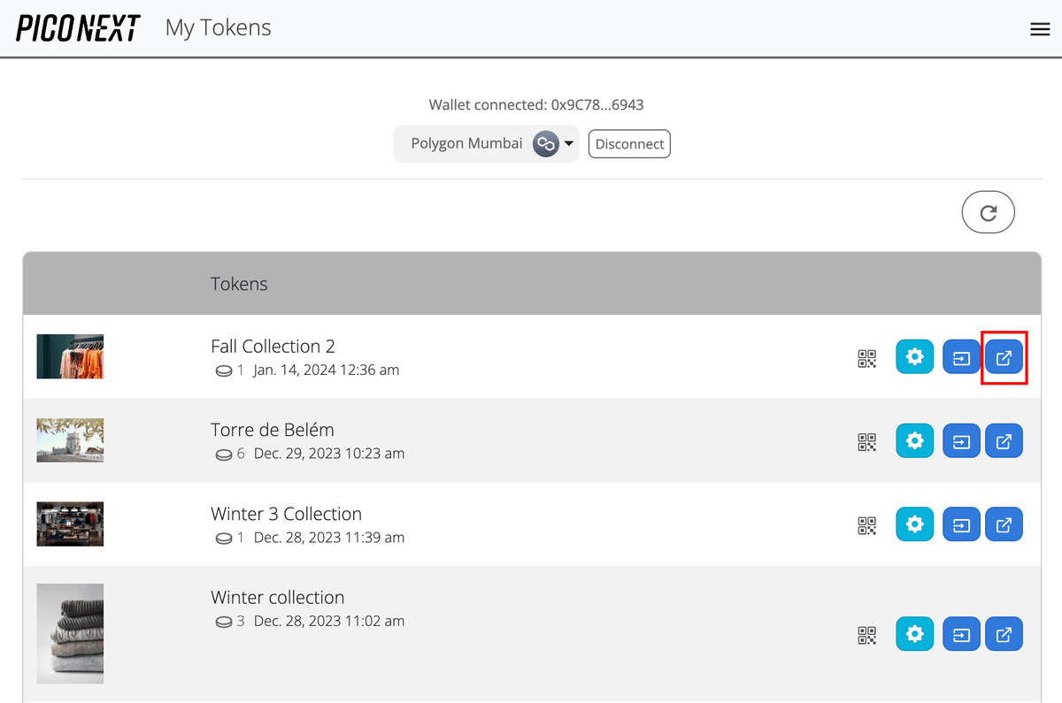Click the Tokens header row
This screenshot has width=1062, height=703.
(x=531, y=283)
